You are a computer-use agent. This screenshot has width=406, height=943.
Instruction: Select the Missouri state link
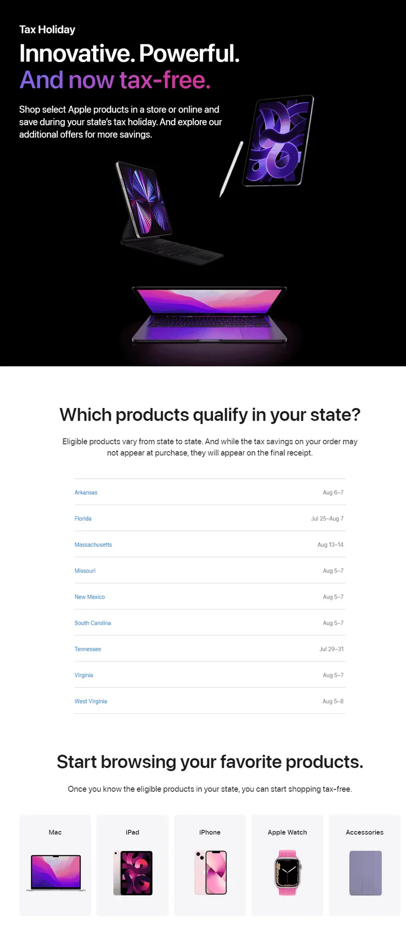(85, 571)
